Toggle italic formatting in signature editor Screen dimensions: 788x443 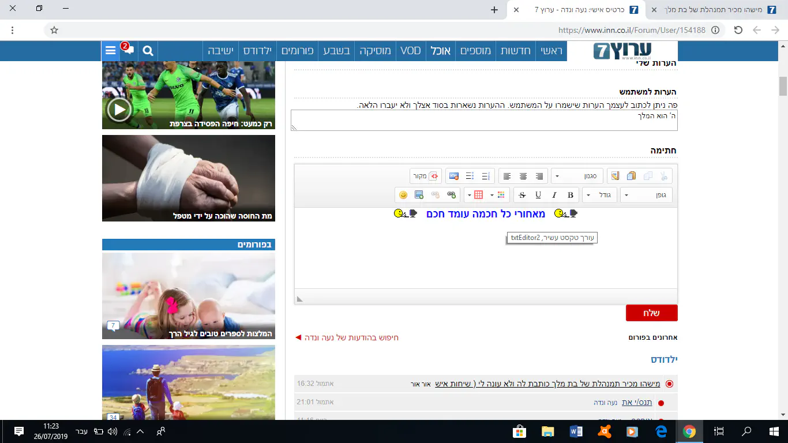pos(554,195)
